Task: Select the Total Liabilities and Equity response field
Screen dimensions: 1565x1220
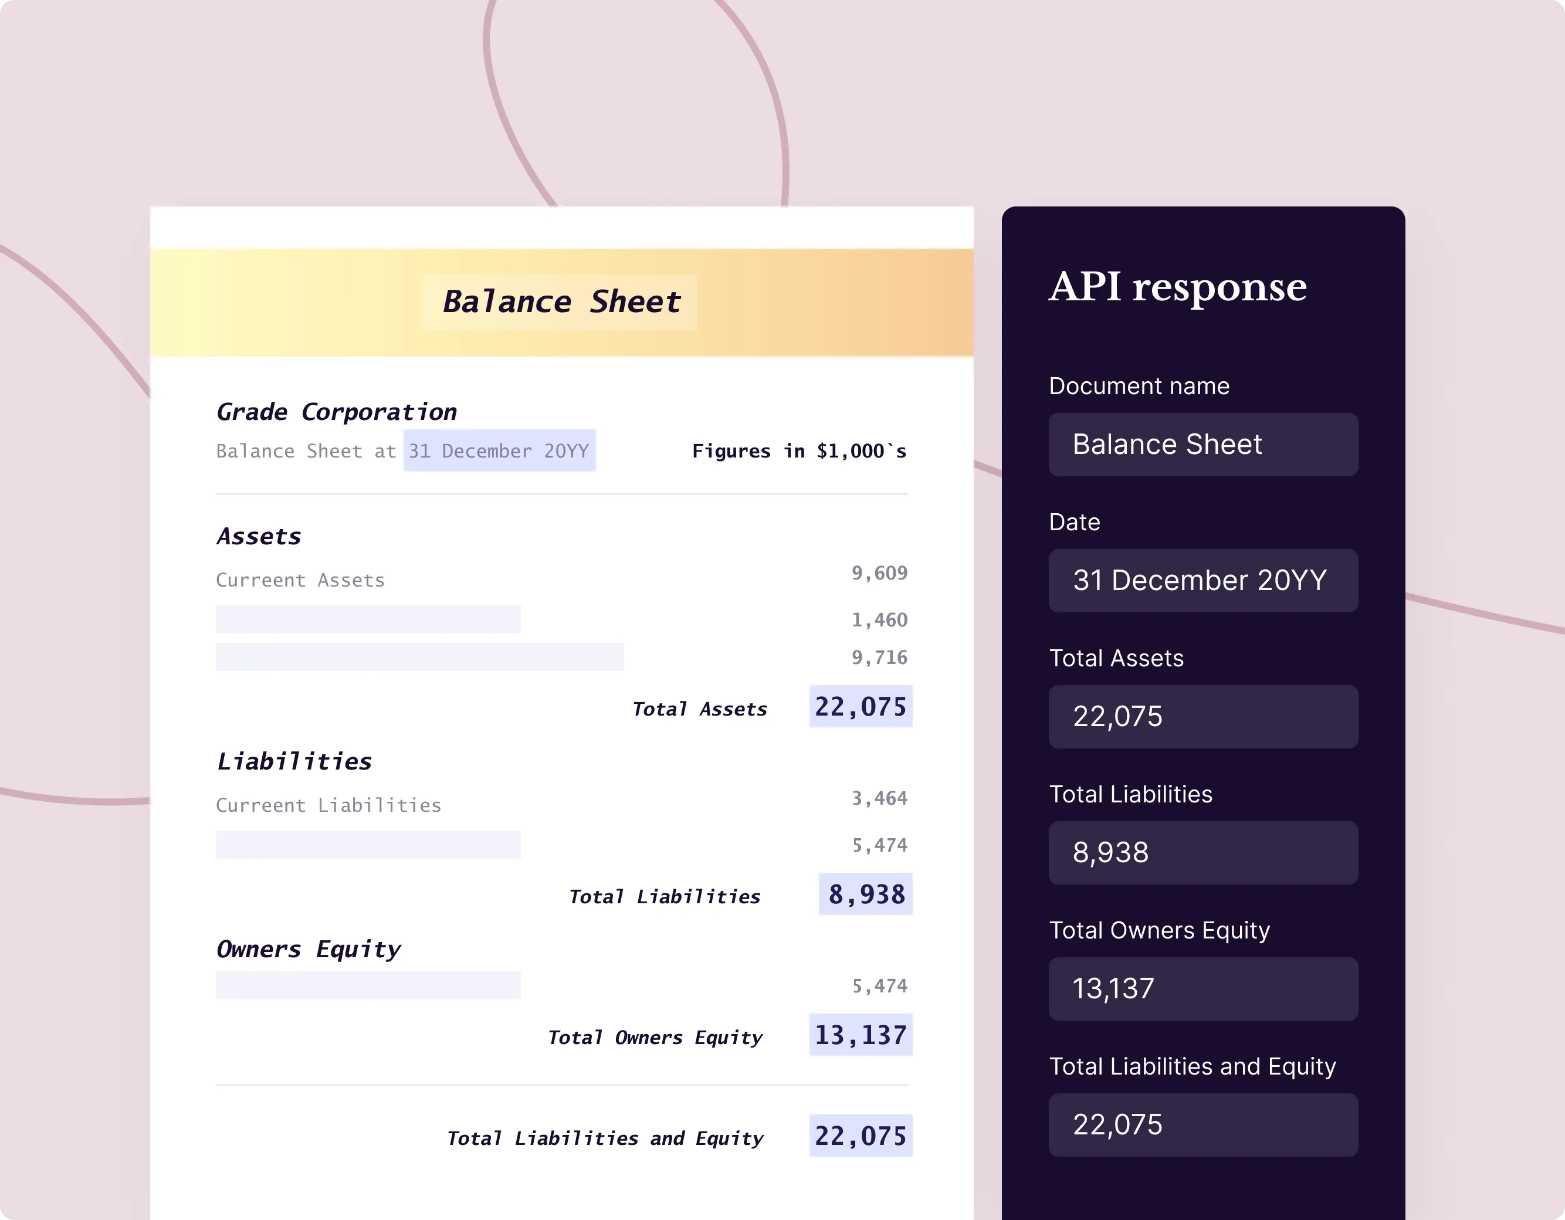Action: pos(1202,1125)
